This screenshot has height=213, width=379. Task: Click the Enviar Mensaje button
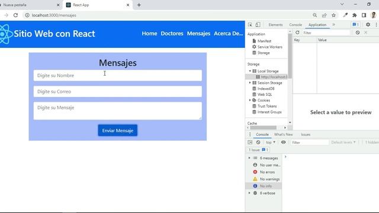pos(118,130)
